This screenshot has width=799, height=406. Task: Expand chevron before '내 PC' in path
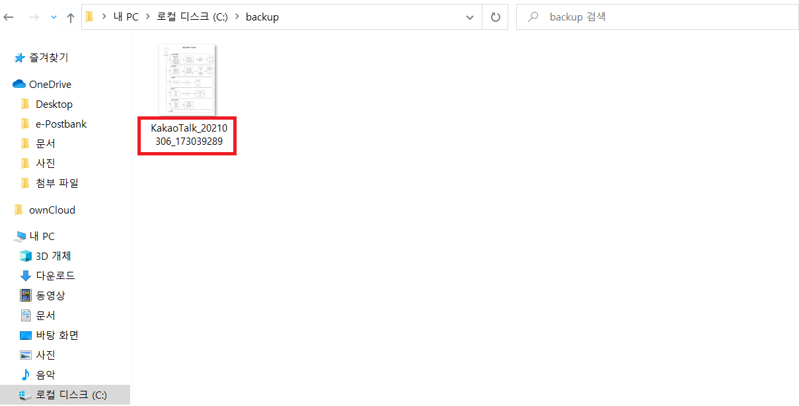point(104,17)
